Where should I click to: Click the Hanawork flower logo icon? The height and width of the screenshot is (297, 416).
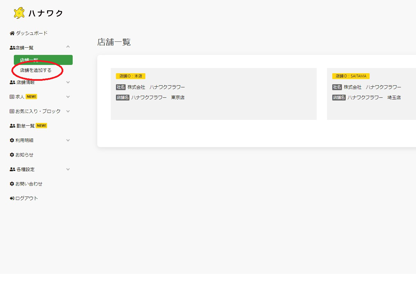click(x=19, y=13)
